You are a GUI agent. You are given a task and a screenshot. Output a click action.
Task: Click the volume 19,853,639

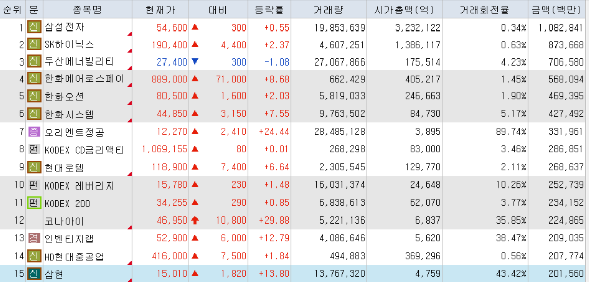(x=339, y=27)
